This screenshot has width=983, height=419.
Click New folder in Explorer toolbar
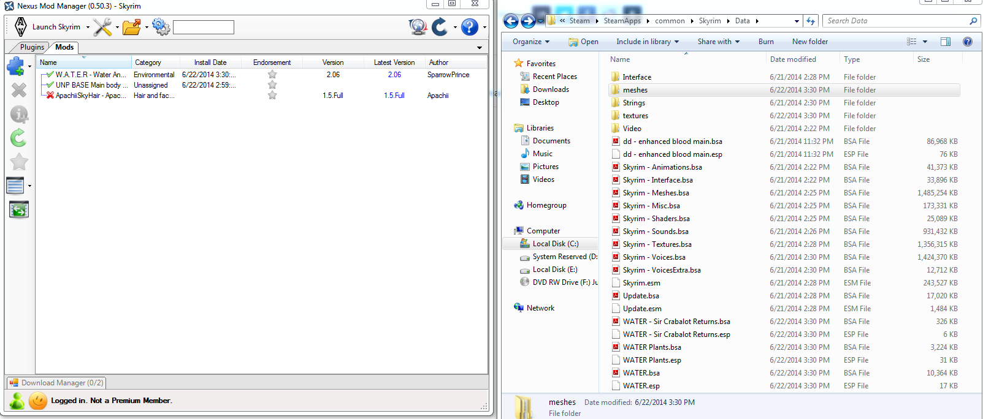(x=810, y=42)
